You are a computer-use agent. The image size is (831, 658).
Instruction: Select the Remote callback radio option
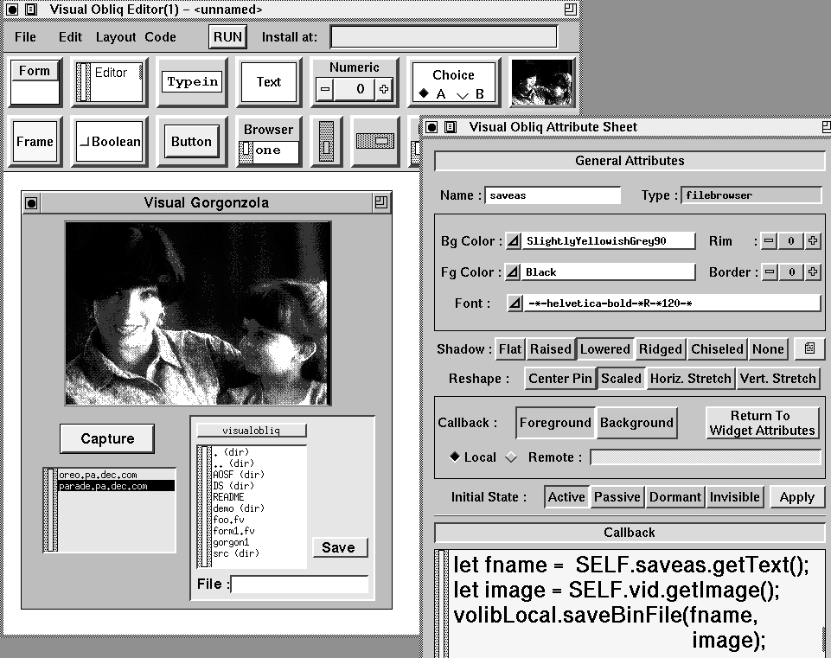[511, 457]
